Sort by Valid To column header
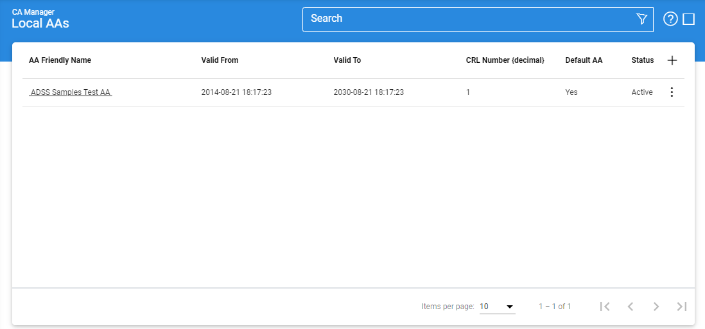705x329 pixels. click(x=347, y=60)
